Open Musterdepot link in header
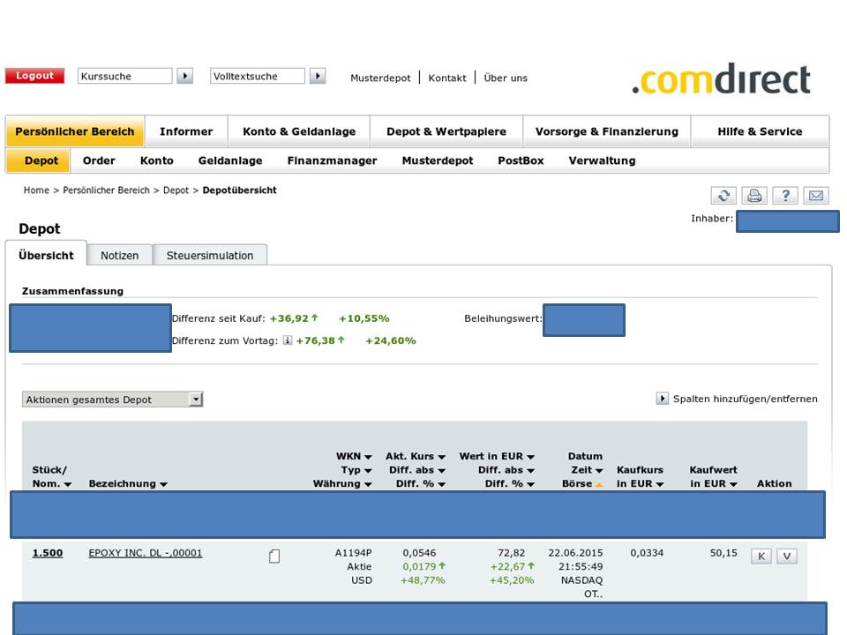The width and height of the screenshot is (847, 635). (x=380, y=78)
